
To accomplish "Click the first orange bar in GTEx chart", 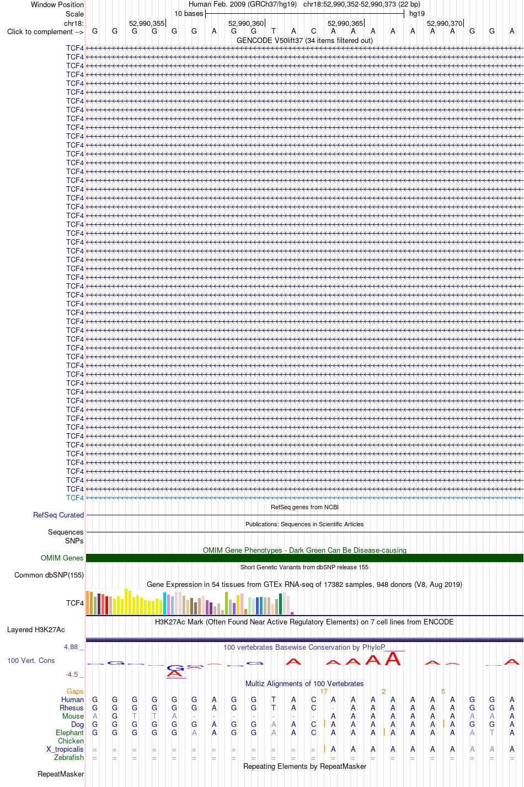I will [87, 602].
